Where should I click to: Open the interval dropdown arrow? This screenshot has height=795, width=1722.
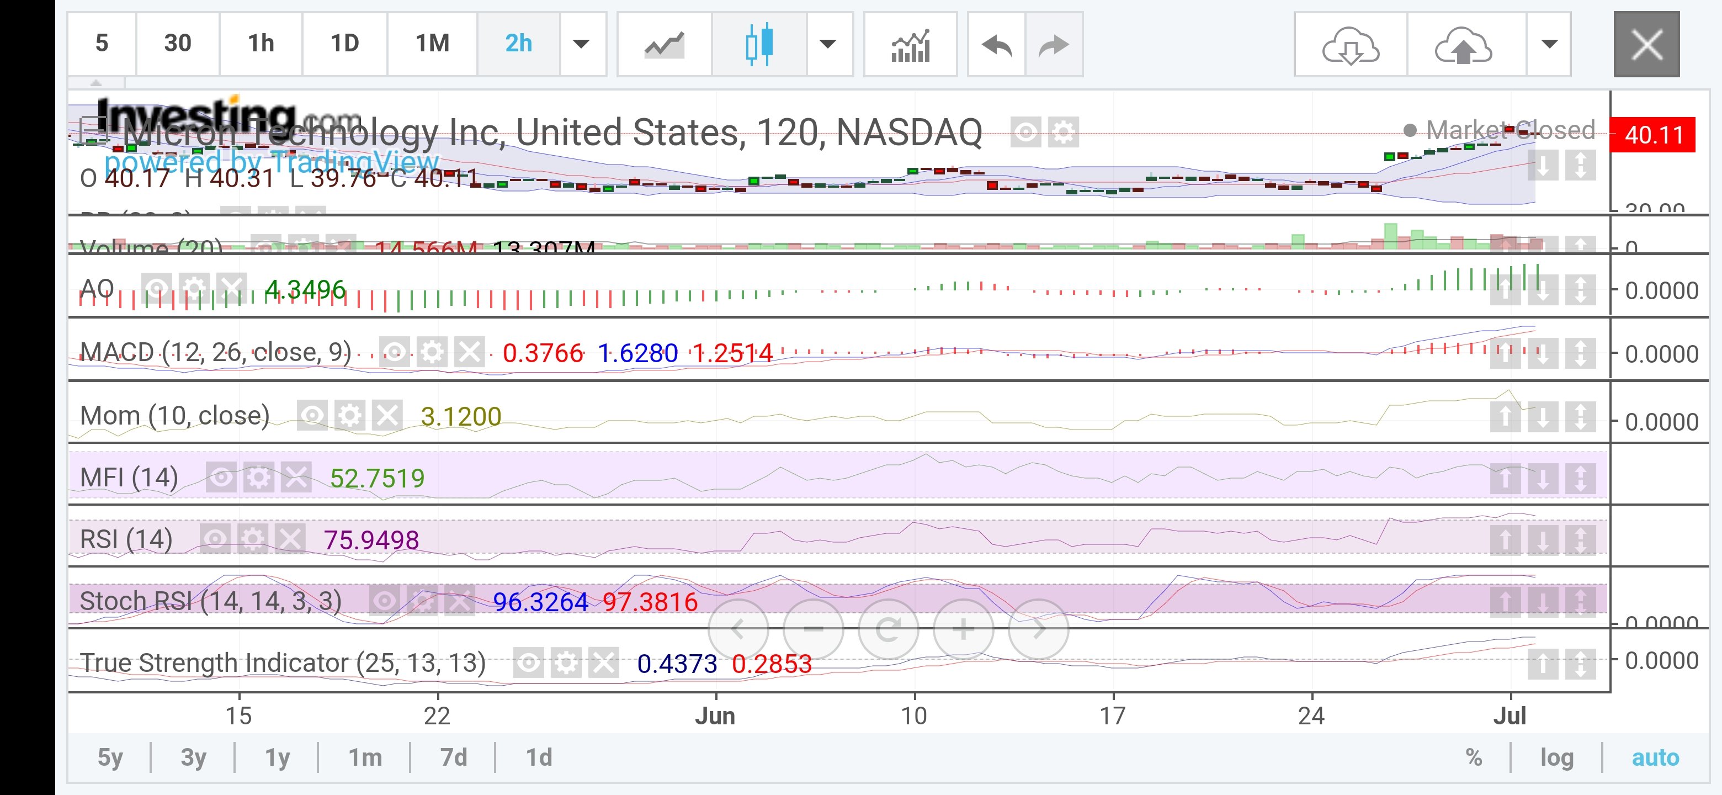[x=582, y=44]
